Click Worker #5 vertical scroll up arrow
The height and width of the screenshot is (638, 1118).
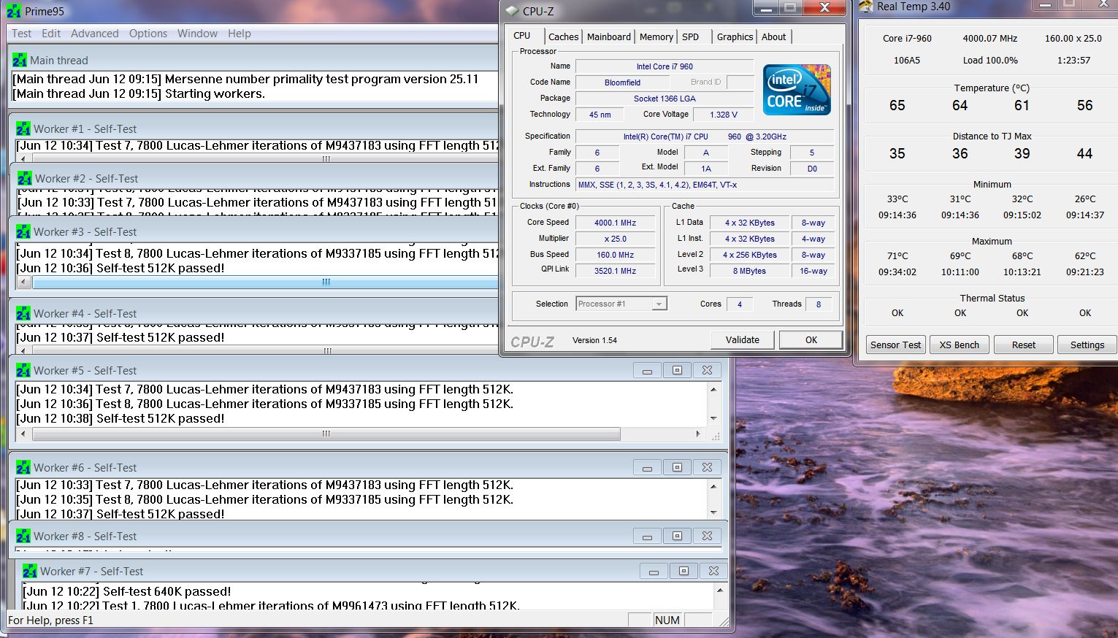(x=713, y=389)
